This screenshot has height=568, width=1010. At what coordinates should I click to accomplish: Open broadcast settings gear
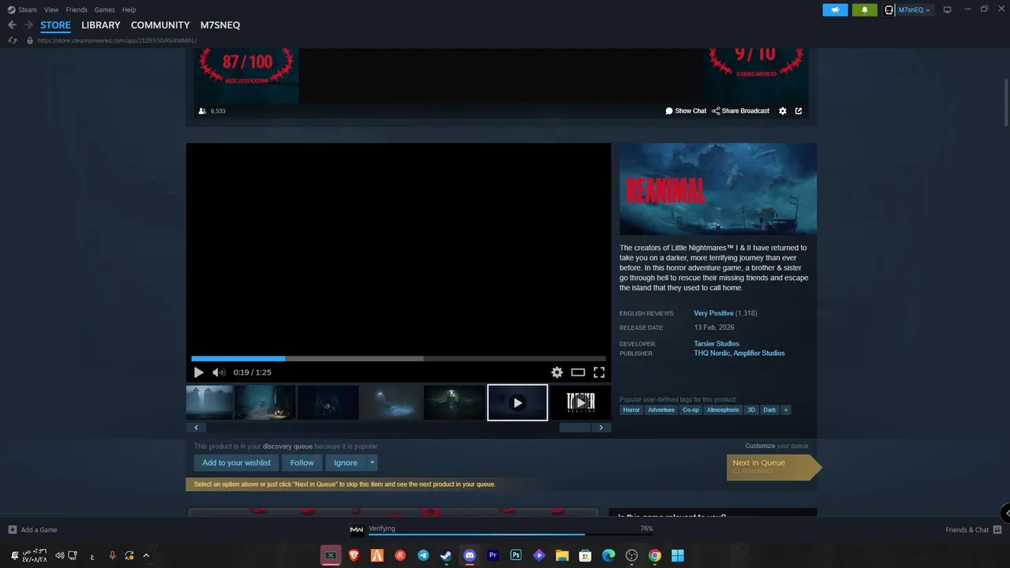coord(783,111)
